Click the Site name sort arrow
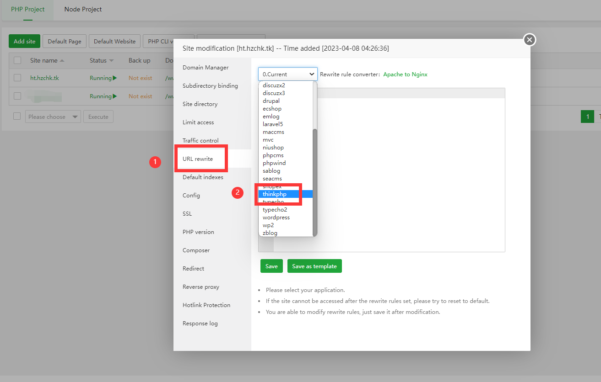Screen dimensions: 601x382 tap(62, 61)
